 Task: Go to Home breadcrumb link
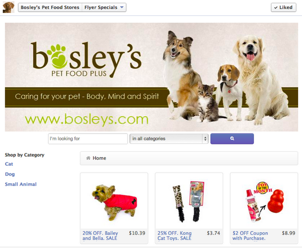99,158
